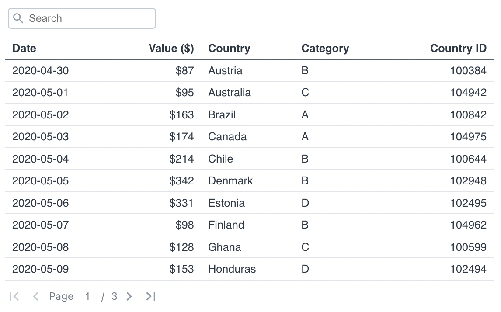Go to the first page
Image resolution: width=501 pixels, height=312 pixels.
tap(14, 296)
